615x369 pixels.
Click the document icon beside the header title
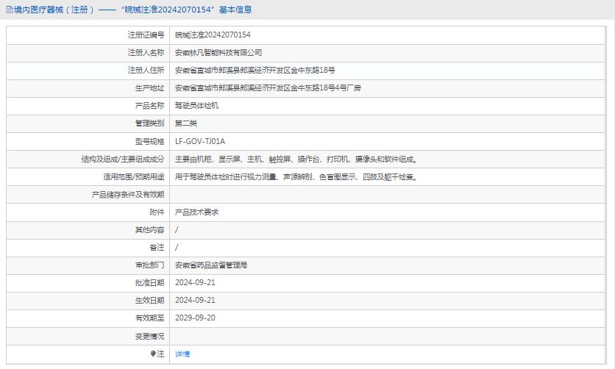click(x=10, y=10)
